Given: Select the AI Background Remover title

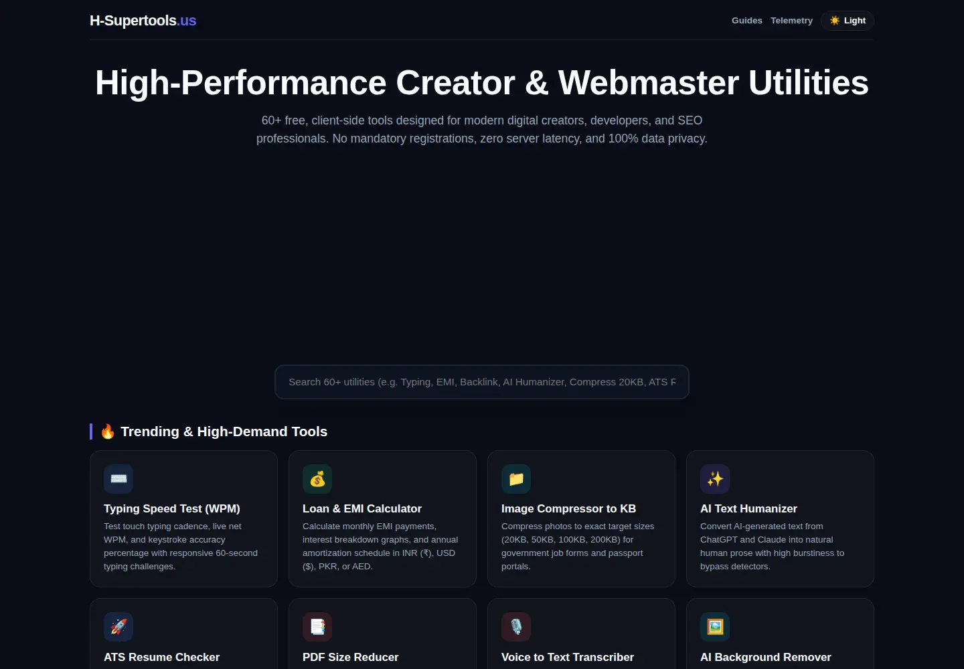Looking at the screenshot, I should [766, 657].
